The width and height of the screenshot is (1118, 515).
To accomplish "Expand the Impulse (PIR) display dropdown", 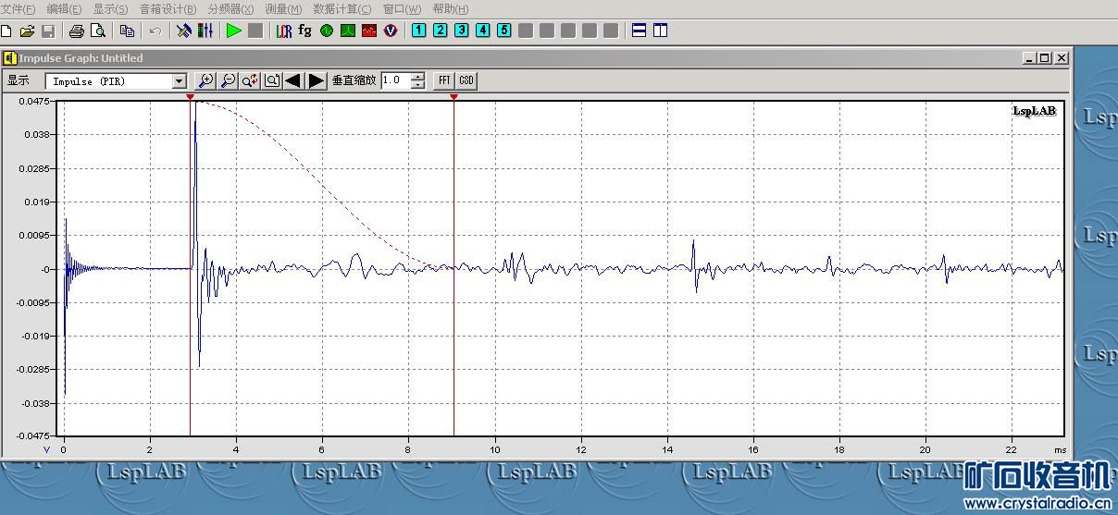I will click(x=180, y=81).
